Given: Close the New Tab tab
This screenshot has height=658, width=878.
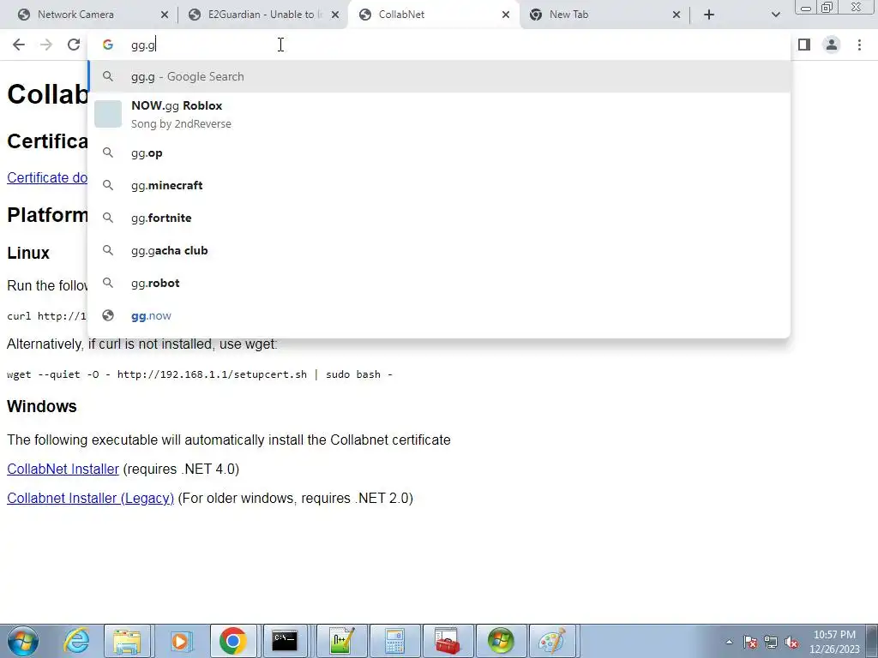Looking at the screenshot, I should [677, 15].
